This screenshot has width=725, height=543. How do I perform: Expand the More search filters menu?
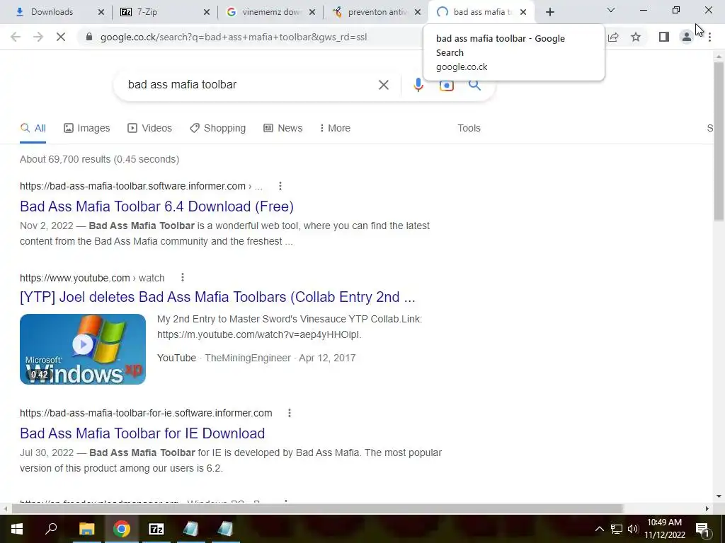point(335,129)
